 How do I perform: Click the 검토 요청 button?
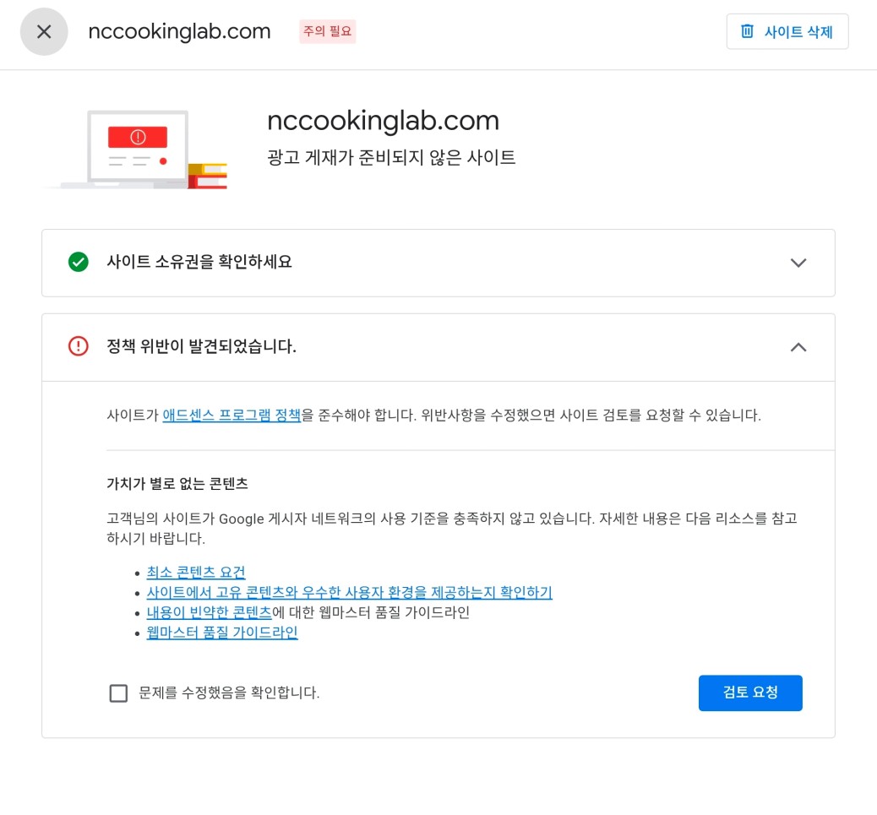750,693
